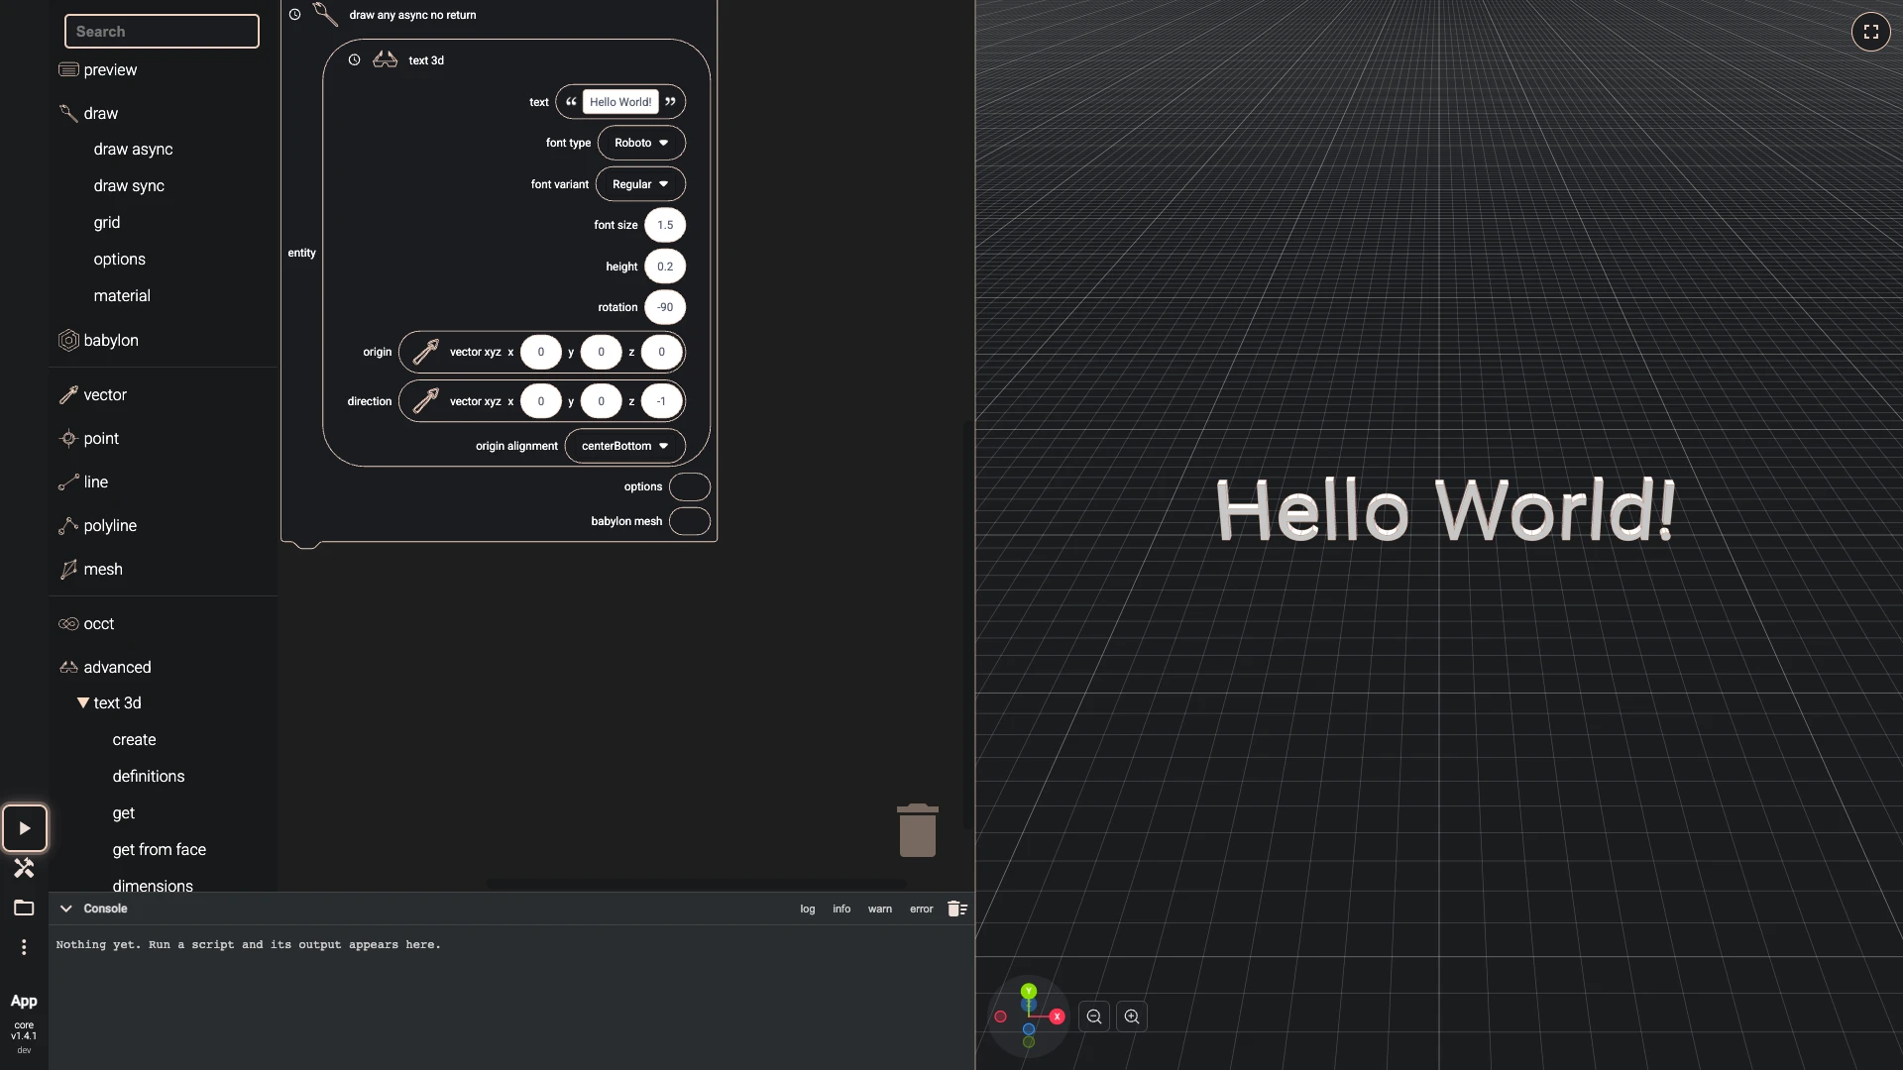Collapse the text 3d tree category
The height and width of the screenshot is (1070, 1903).
tap(83, 702)
